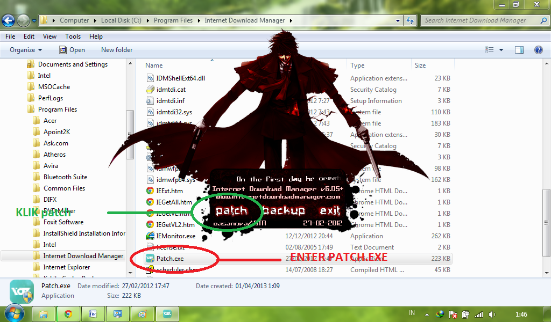Screen dimensions: 551x322
Task: Select Computer in the address breadcrumb
Action: pyautogui.click(x=74, y=20)
